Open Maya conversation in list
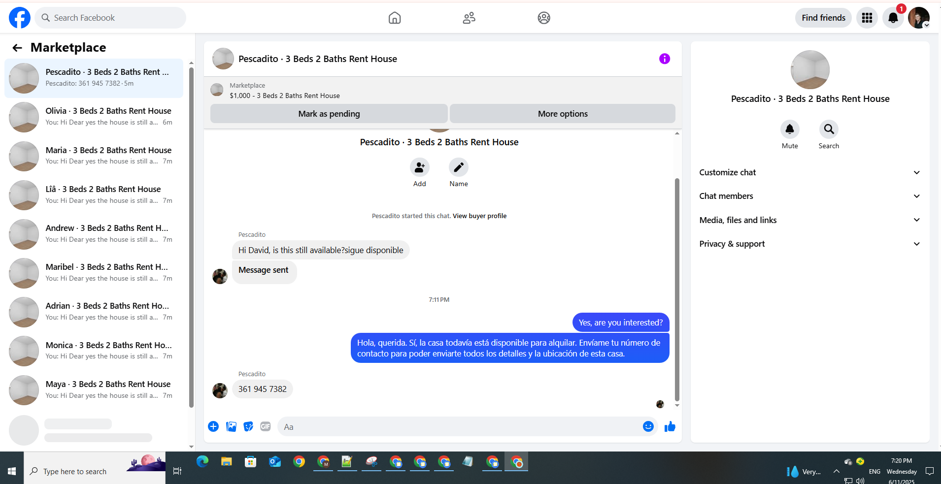The height and width of the screenshot is (484, 941). 94,390
